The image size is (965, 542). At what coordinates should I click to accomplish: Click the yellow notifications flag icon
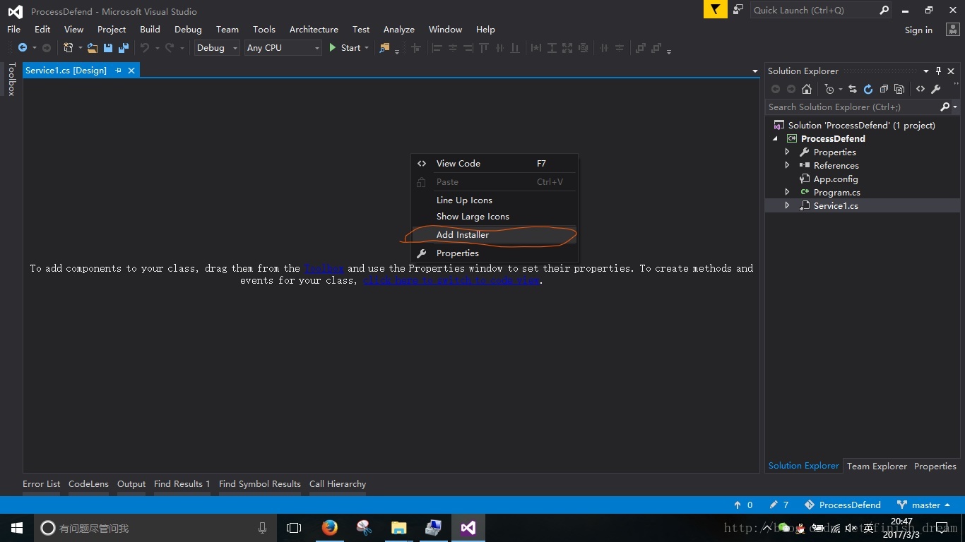(716, 10)
